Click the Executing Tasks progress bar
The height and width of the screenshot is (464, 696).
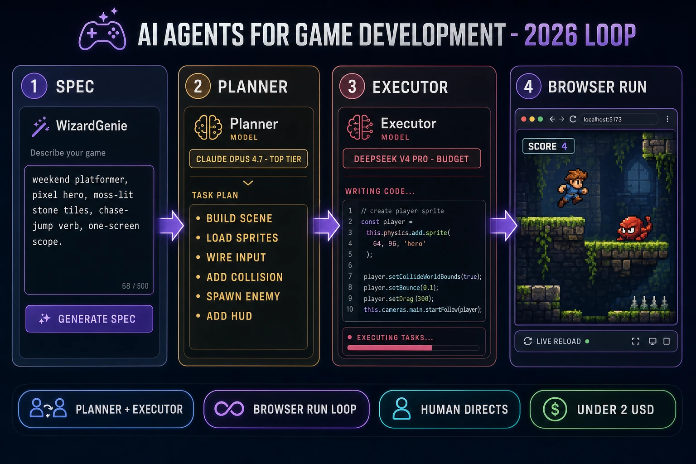[413, 348]
